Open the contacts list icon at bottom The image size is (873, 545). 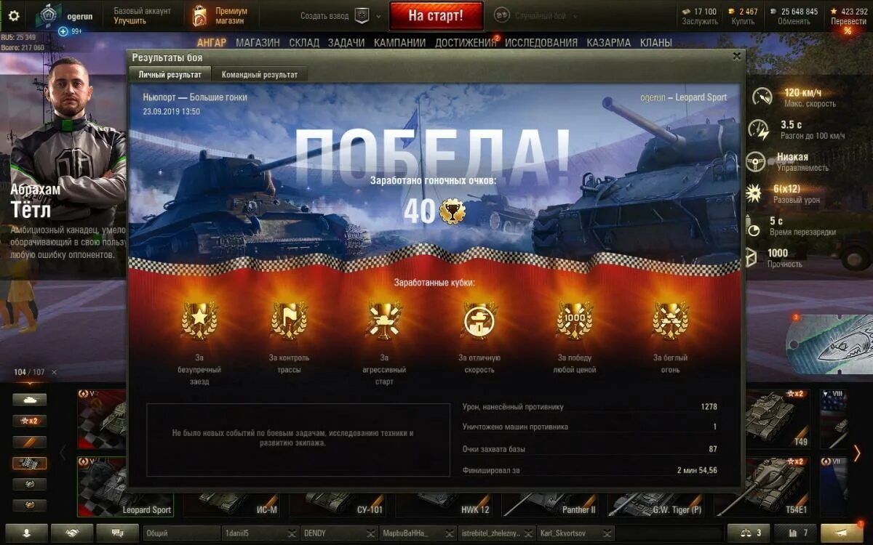pos(27,533)
